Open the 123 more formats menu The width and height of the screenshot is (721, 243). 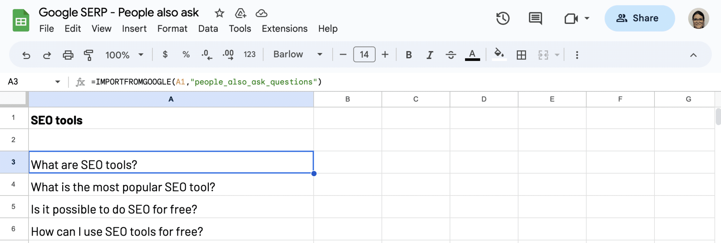tap(250, 55)
